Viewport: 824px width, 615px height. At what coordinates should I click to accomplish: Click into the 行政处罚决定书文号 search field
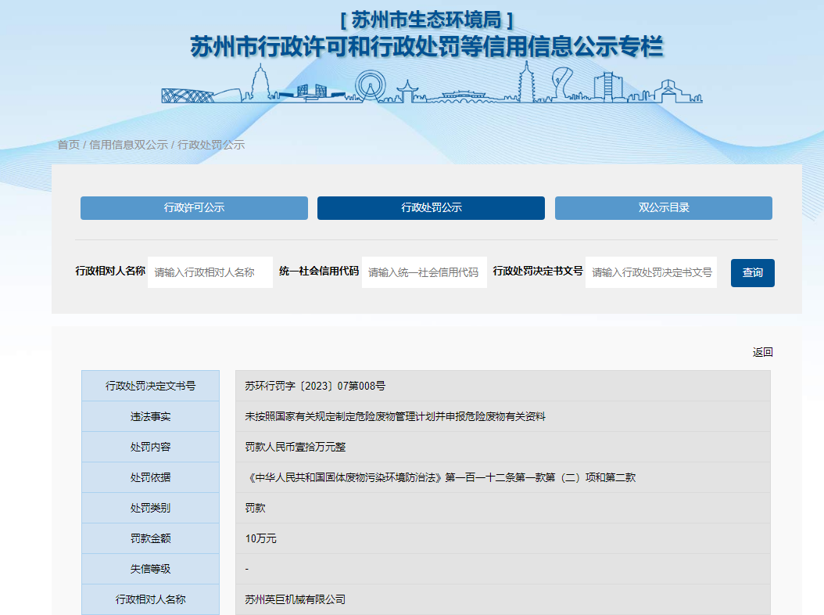[x=650, y=272]
